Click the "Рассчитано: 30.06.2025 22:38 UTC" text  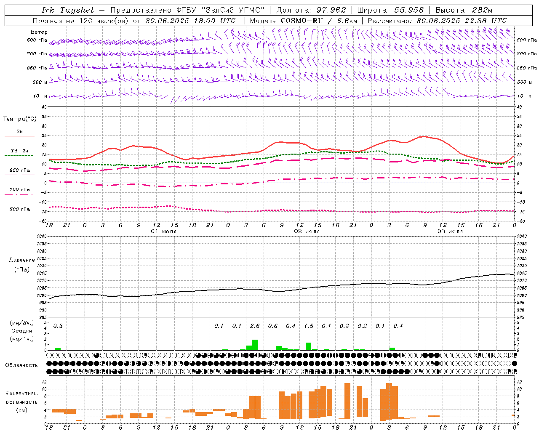(438, 21)
